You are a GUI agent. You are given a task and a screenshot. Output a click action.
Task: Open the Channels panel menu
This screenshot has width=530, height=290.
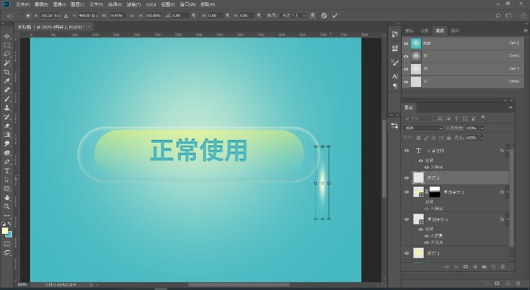(x=526, y=30)
